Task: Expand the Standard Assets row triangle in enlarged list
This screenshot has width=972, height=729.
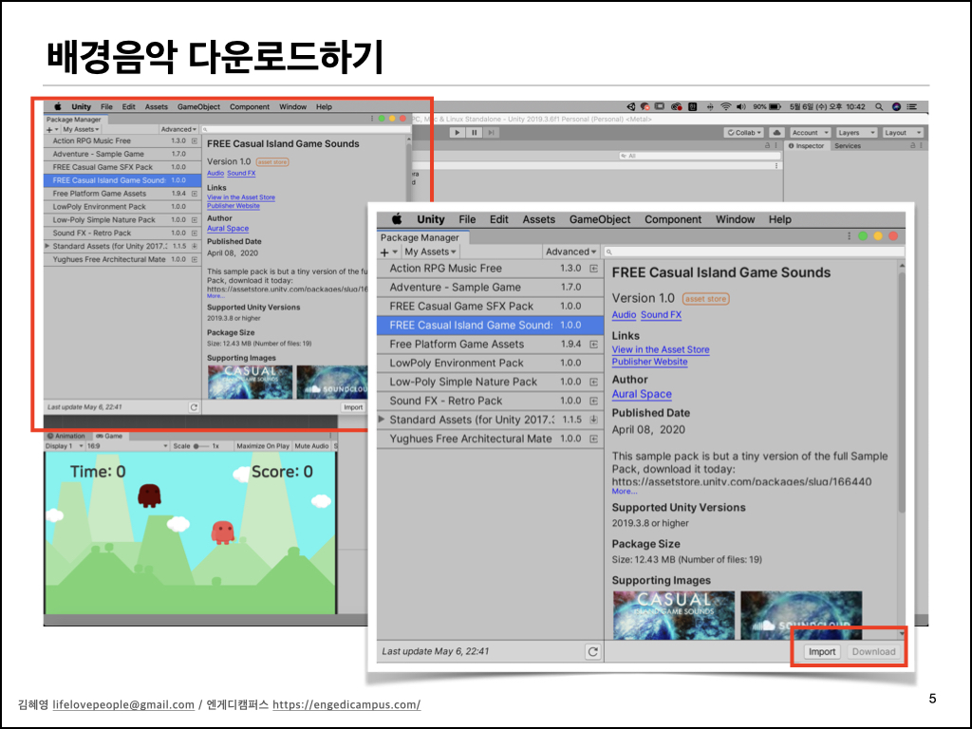Action: coord(382,420)
